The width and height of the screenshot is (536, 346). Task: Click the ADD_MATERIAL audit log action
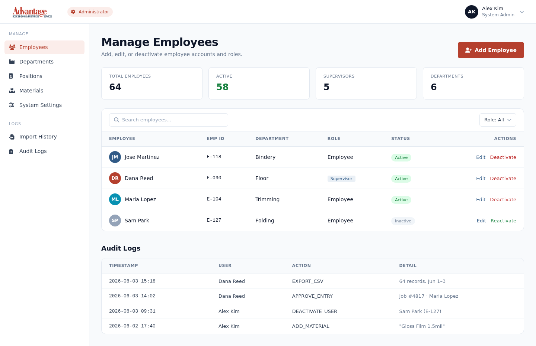tap(311, 326)
